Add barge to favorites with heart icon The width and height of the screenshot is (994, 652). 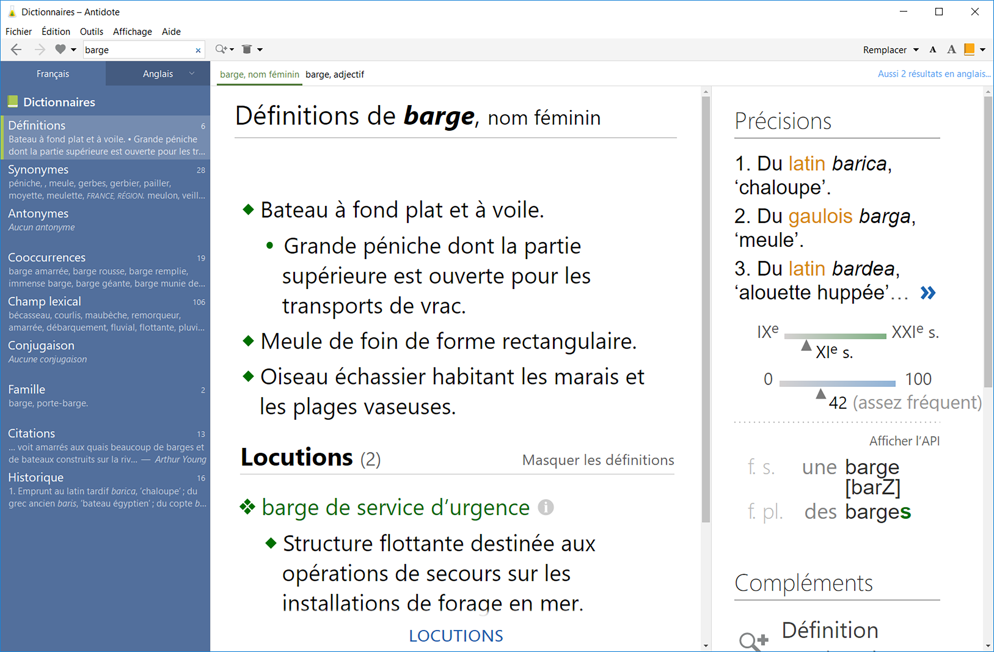point(60,49)
